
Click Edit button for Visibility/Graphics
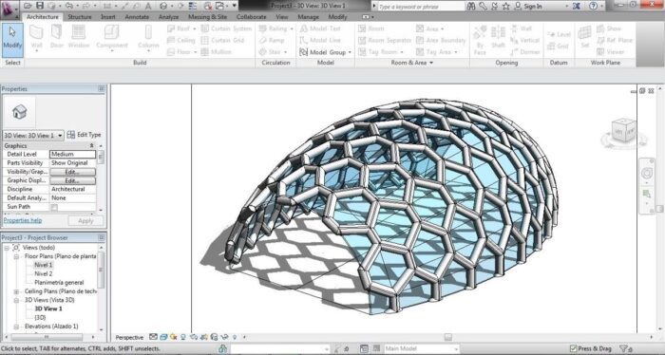click(72, 172)
